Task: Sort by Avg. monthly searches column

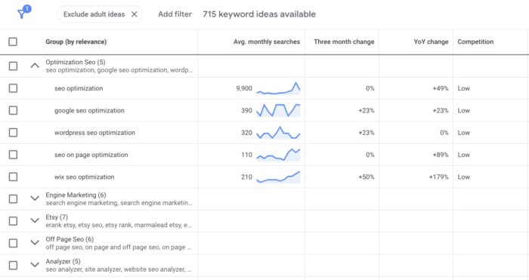Action: click(x=267, y=42)
